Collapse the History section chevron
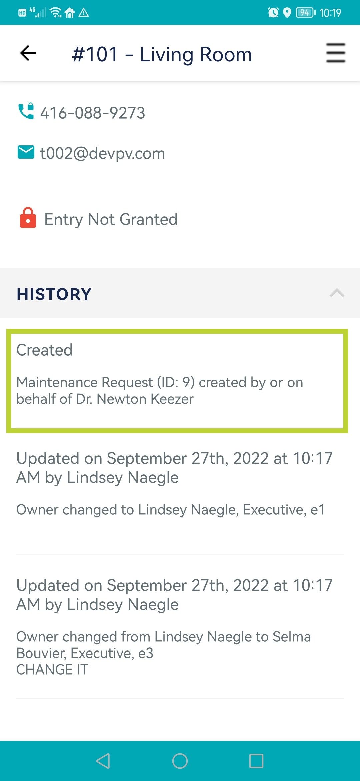The width and height of the screenshot is (360, 781). pos(337,293)
